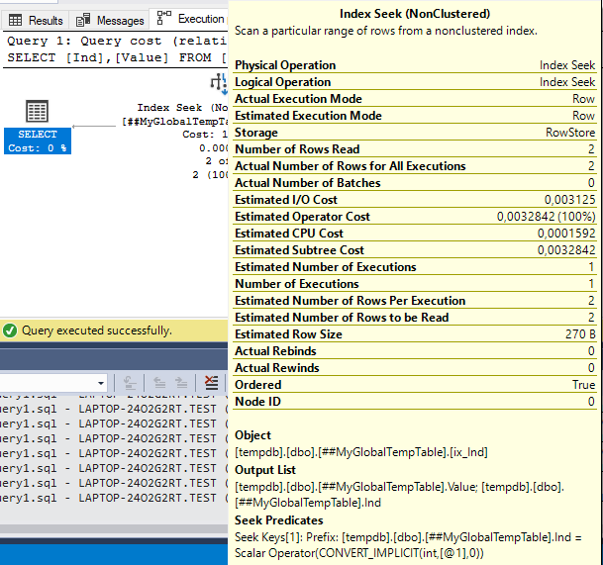Click the 'Index Seek (NonClustered)' tooltip title

point(415,14)
